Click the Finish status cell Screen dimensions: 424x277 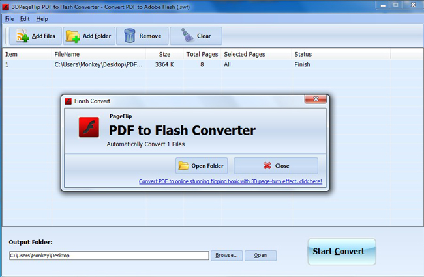pos(302,64)
